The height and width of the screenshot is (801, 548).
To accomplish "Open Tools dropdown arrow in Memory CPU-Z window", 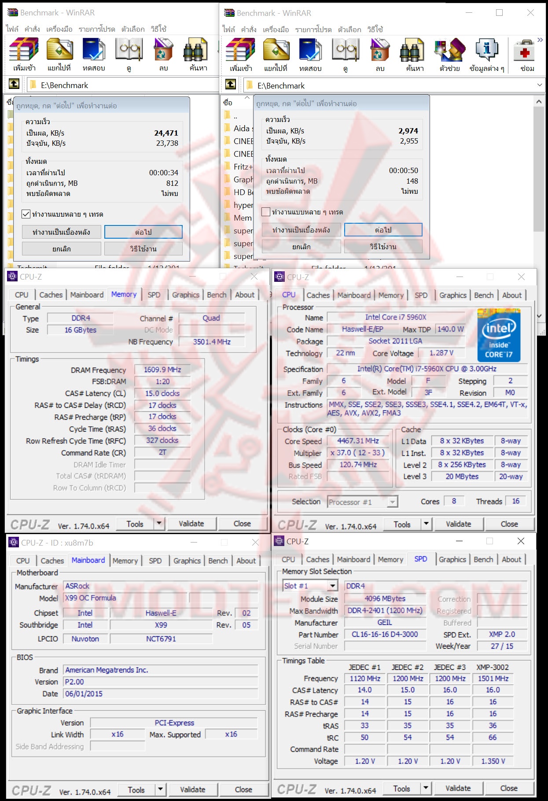I will (159, 523).
